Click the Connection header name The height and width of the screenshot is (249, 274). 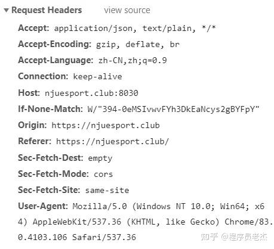43,76
